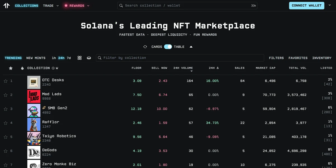The image size is (336, 168).
Task: Click OTC Desks floor price 3.09
Action: tap(137, 81)
